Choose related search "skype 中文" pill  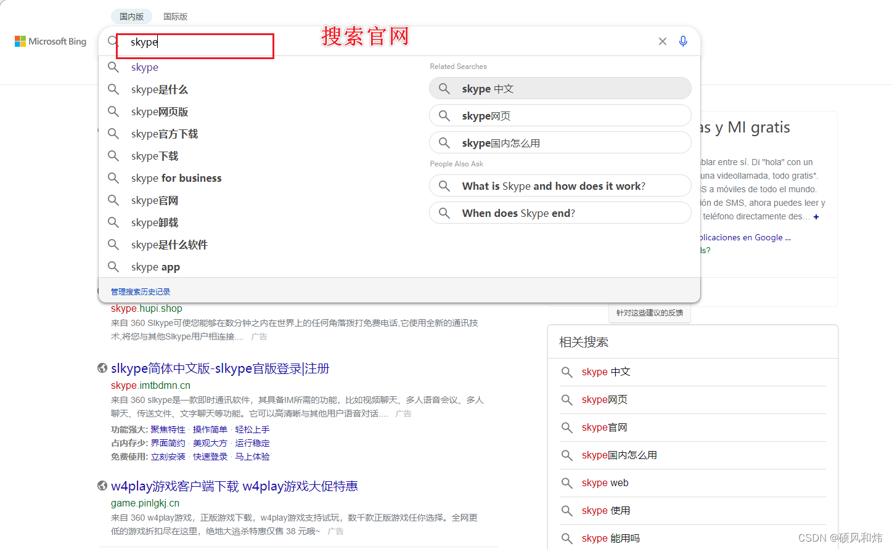[x=560, y=88]
